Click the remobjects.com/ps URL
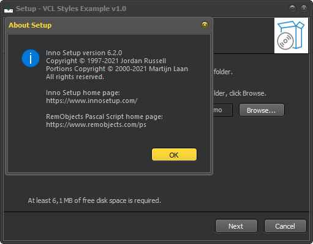The image size is (313, 244). click(x=96, y=124)
